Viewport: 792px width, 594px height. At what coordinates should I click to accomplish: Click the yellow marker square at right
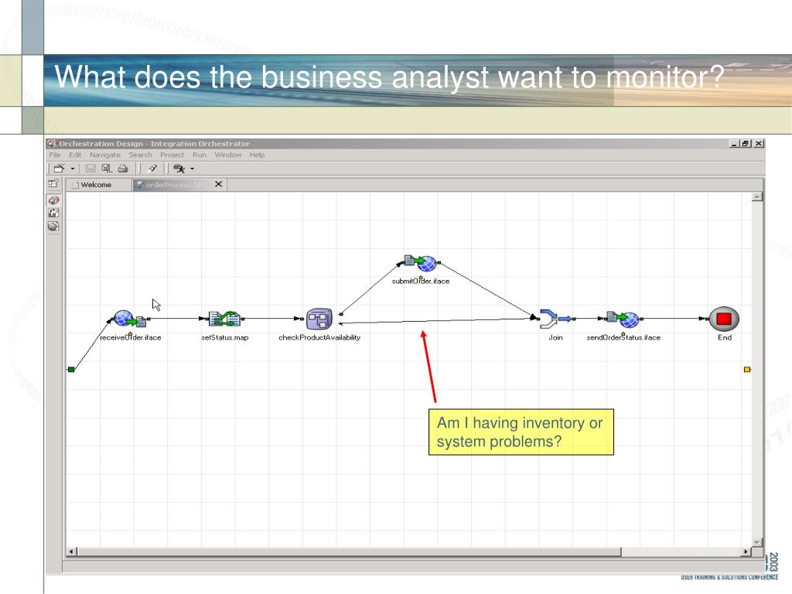[x=747, y=369]
